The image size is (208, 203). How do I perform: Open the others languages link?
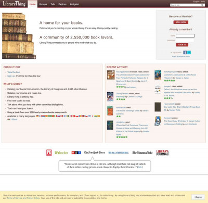click(x=14, y=119)
